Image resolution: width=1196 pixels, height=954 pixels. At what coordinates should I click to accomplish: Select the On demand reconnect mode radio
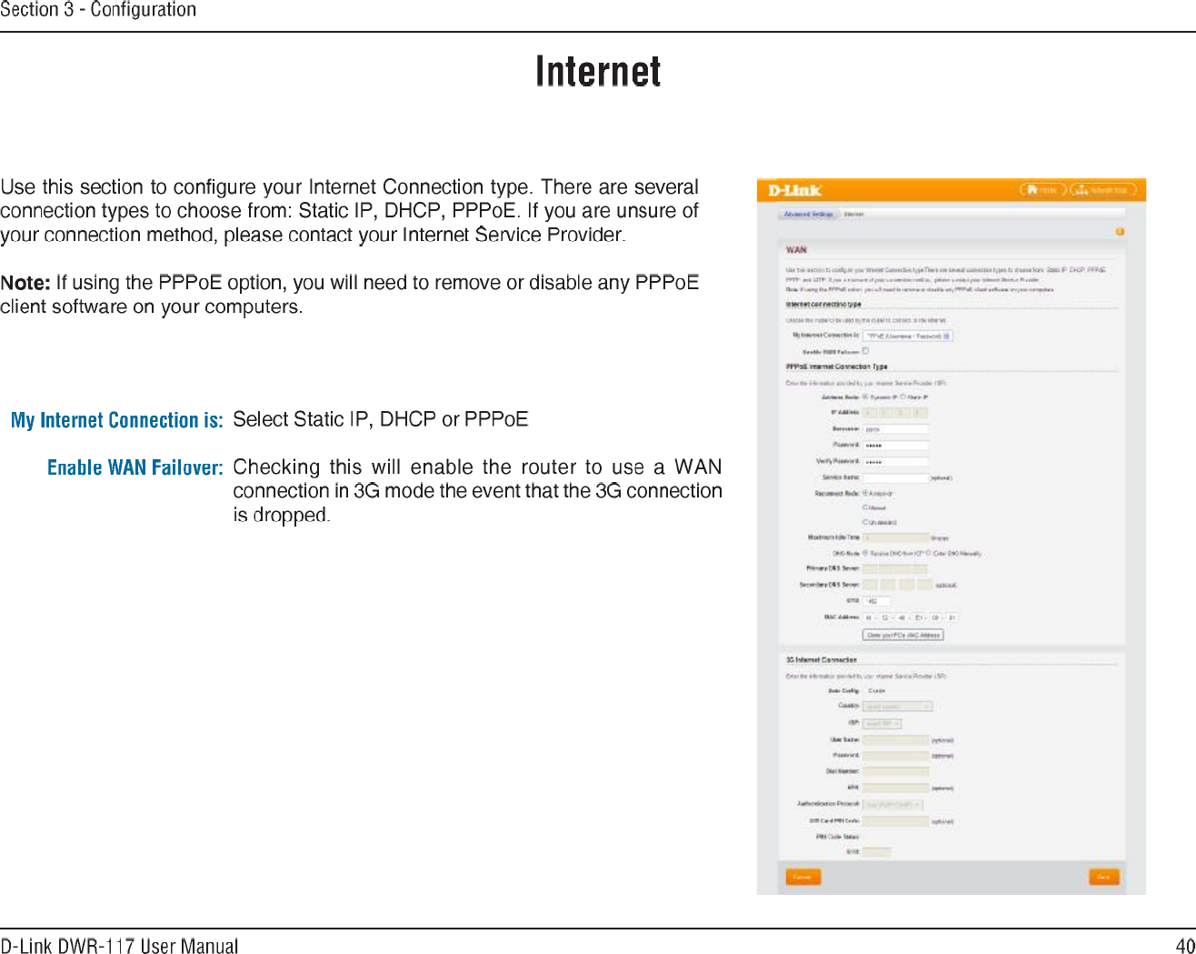(x=866, y=522)
